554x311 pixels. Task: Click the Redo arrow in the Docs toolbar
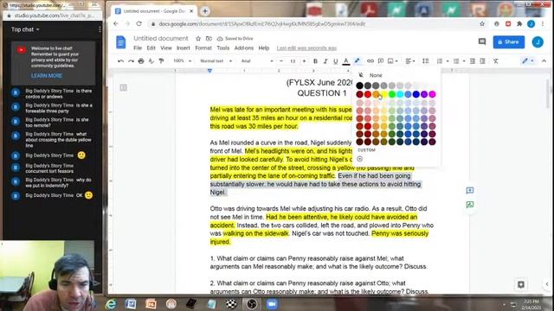click(x=131, y=61)
